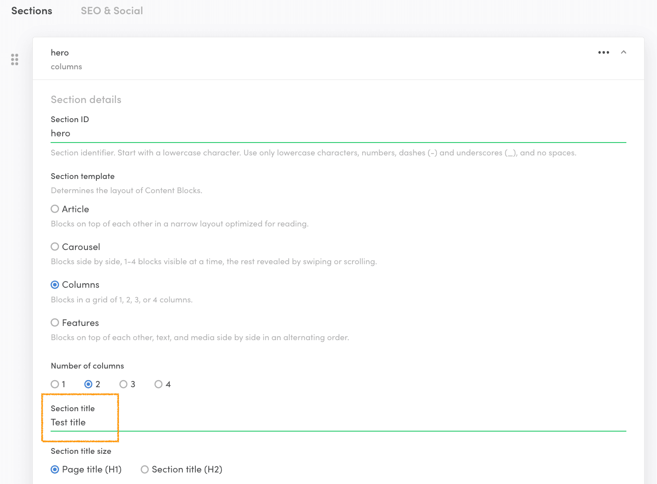Select the Columns template radio button
The image size is (657, 484).
click(x=55, y=285)
